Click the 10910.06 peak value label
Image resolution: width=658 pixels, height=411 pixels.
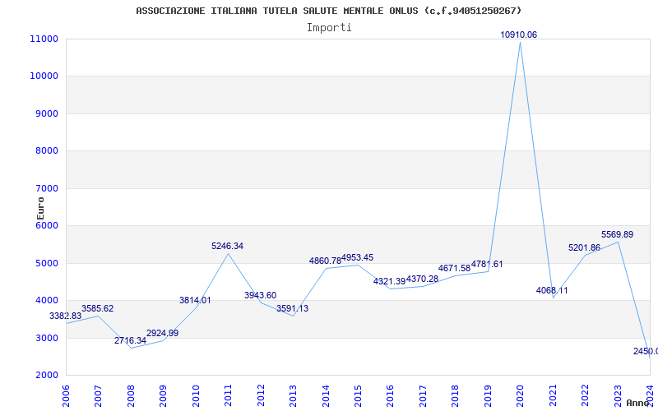pyautogui.click(x=519, y=35)
